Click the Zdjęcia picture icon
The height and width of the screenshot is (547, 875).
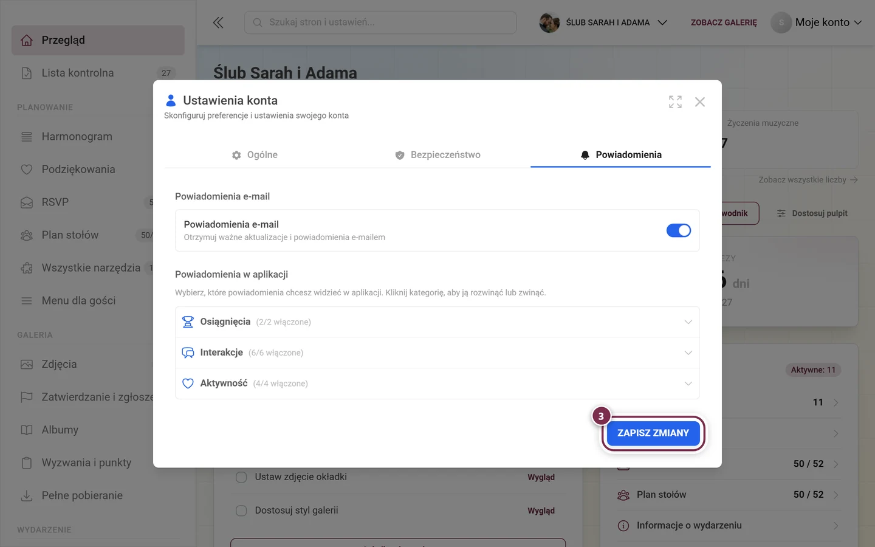pos(27,365)
